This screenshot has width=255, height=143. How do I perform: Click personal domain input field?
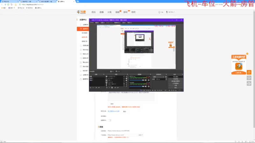pos(131,135)
